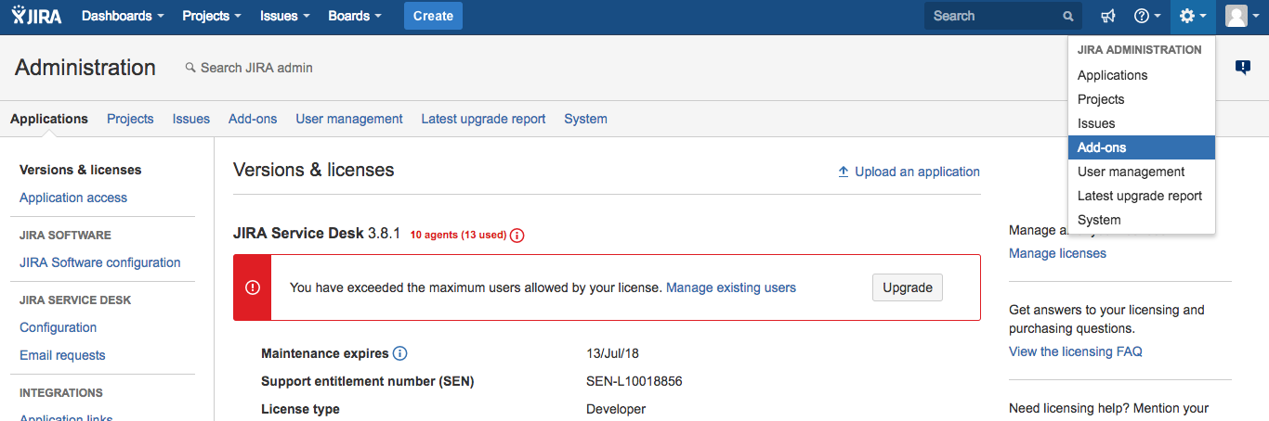Choose Add-ons in the administration dropdown

click(x=1142, y=147)
